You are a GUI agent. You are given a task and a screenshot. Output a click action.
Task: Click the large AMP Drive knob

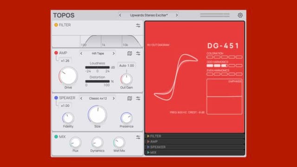click(x=68, y=76)
